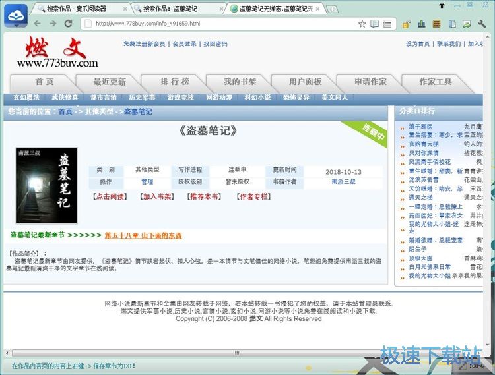Open the bar chart ranking toolbar icon
The image size is (495, 375).
422,24
